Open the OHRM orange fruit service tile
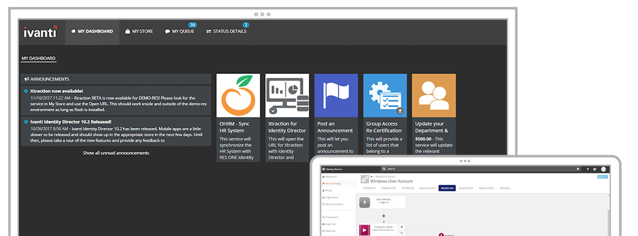 (238, 96)
